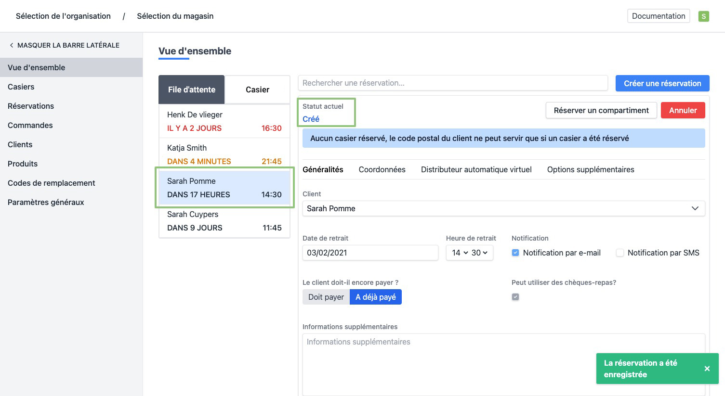Open the Documentation link
The image size is (725, 396).
pyautogui.click(x=658, y=16)
